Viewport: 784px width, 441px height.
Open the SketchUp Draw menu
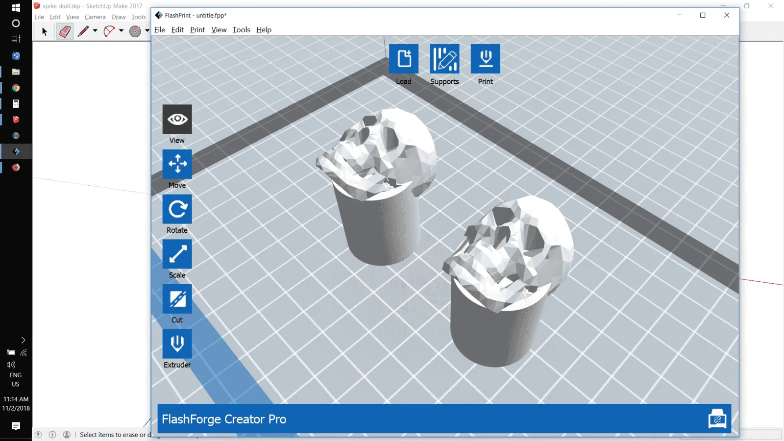coord(119,17)
